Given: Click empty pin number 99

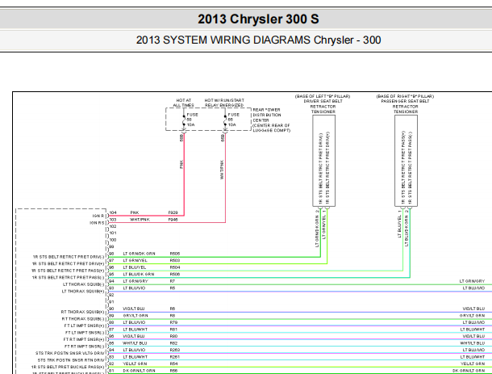Looking at the screenshot, I should pos(111,247).
